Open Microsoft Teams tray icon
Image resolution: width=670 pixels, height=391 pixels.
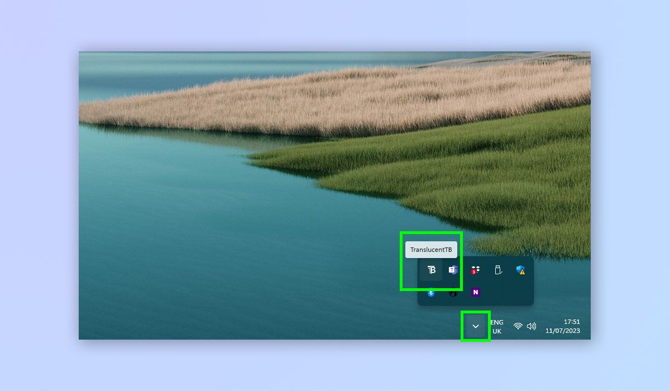click(x=453, y=270)
